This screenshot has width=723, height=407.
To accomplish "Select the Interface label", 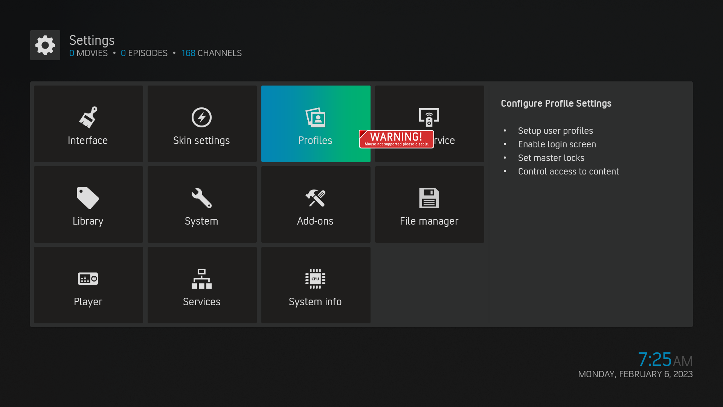I will click(88, 141).
